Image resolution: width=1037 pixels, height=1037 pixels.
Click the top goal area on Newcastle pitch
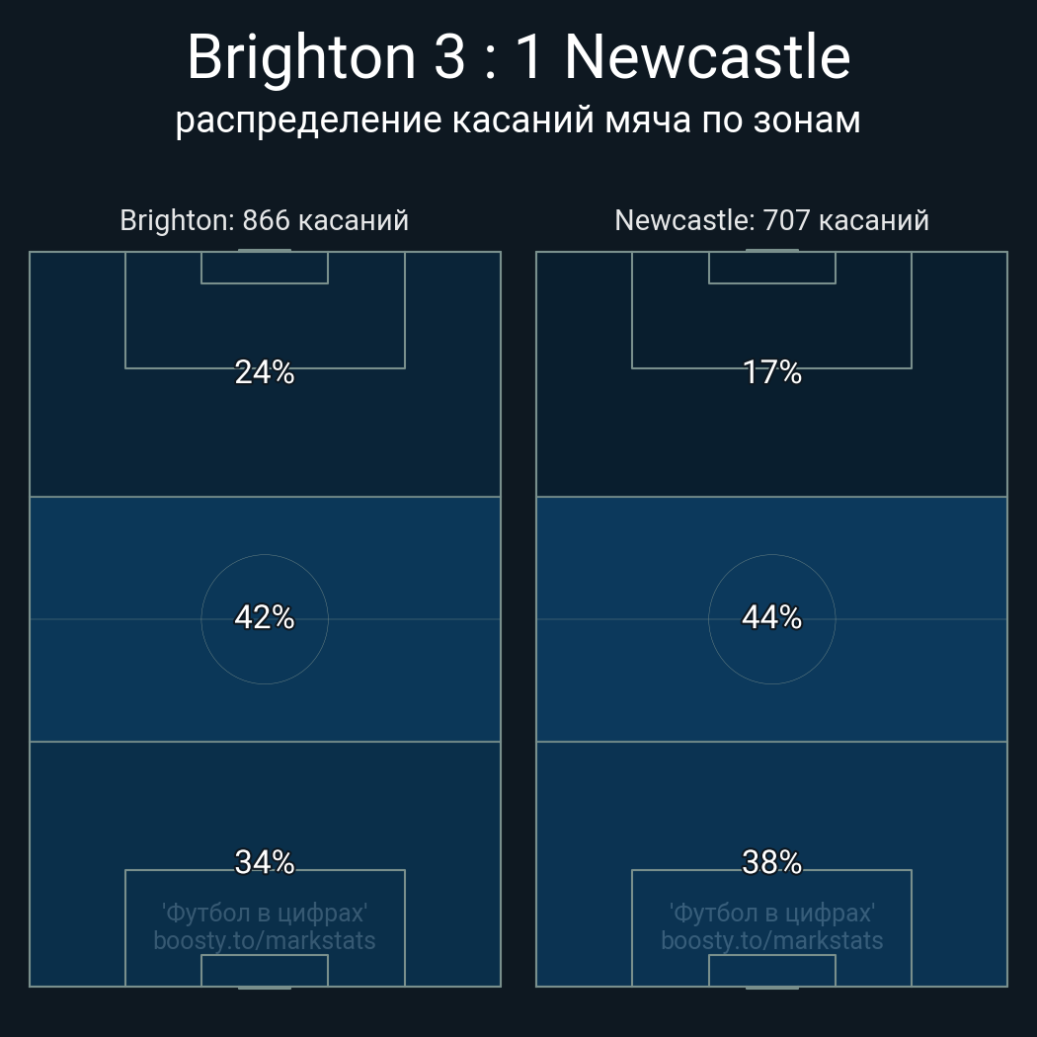pyautogui.click(x=771, y=268)
